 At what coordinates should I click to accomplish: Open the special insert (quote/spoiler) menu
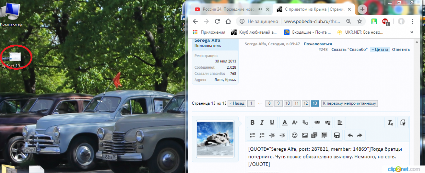324,135
